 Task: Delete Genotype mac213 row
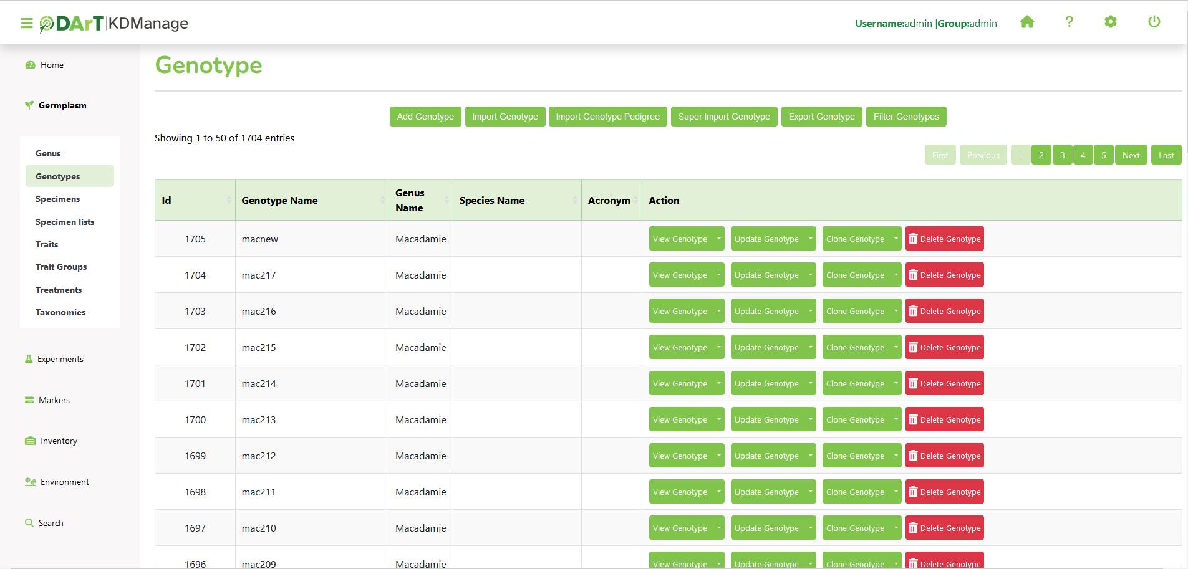coord(944,419)
